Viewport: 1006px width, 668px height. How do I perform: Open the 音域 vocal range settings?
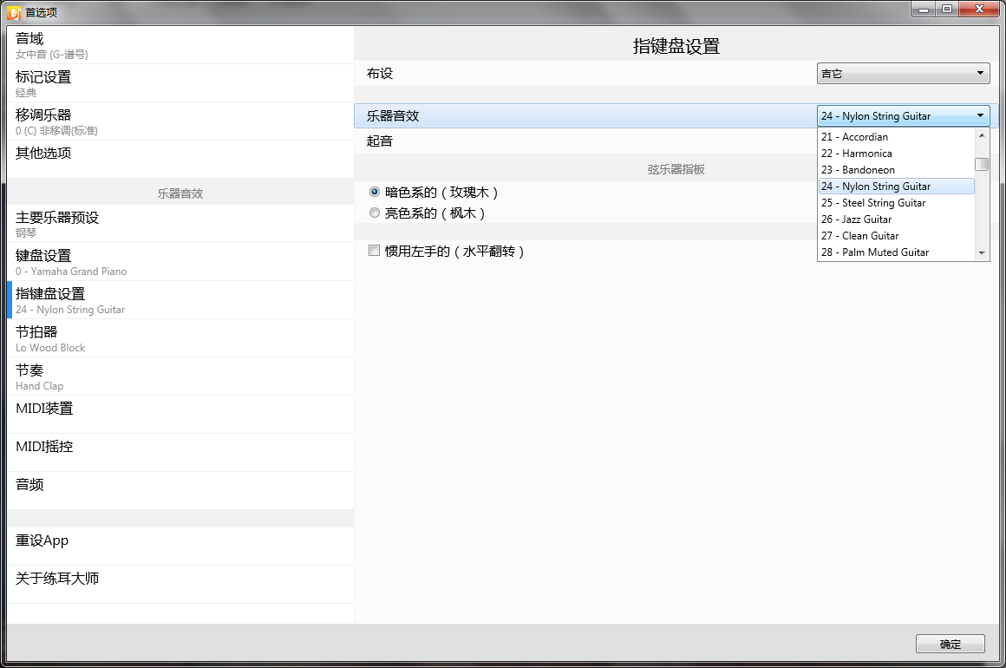point(180,45)
